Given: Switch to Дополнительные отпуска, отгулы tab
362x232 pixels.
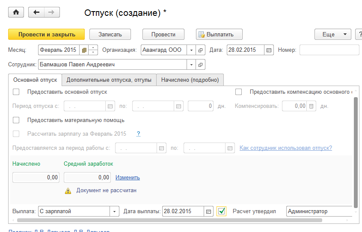Looking at the screenshot, I should click(109, 80).
